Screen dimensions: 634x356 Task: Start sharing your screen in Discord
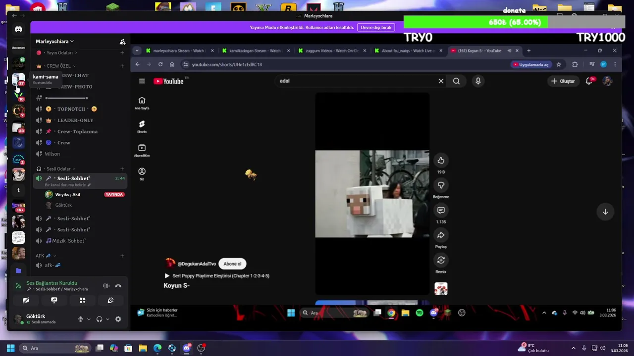pos(54,300)
